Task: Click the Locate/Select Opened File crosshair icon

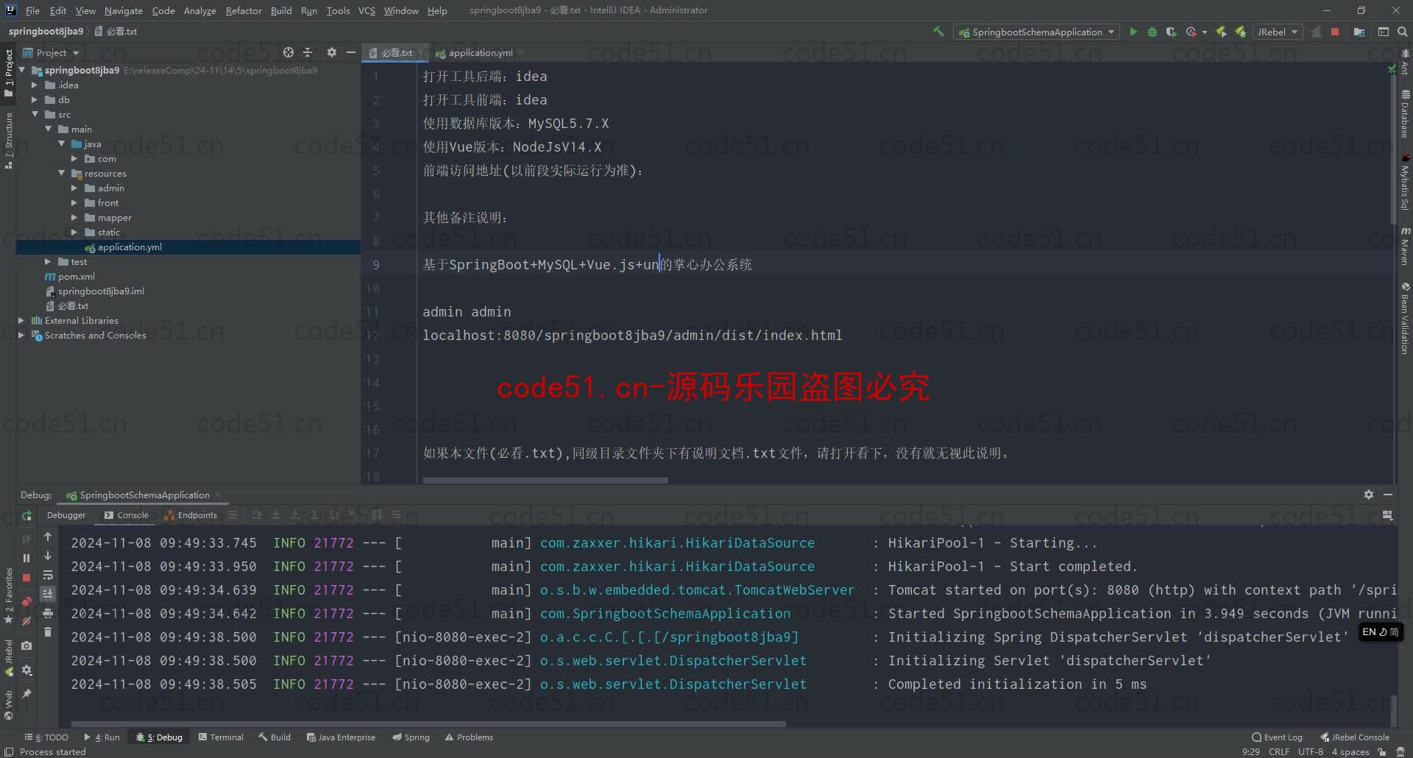Action: 288,52
